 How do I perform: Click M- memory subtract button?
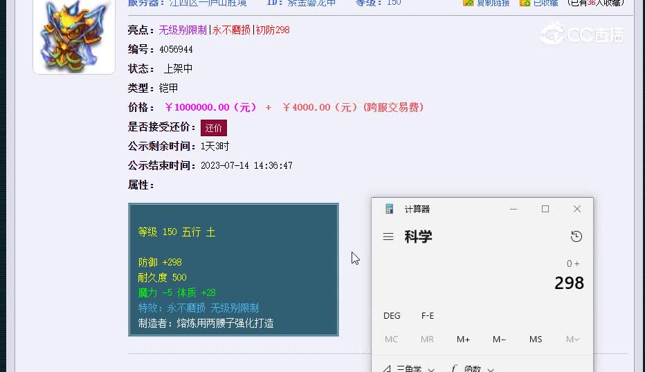(x=499, y=339)
